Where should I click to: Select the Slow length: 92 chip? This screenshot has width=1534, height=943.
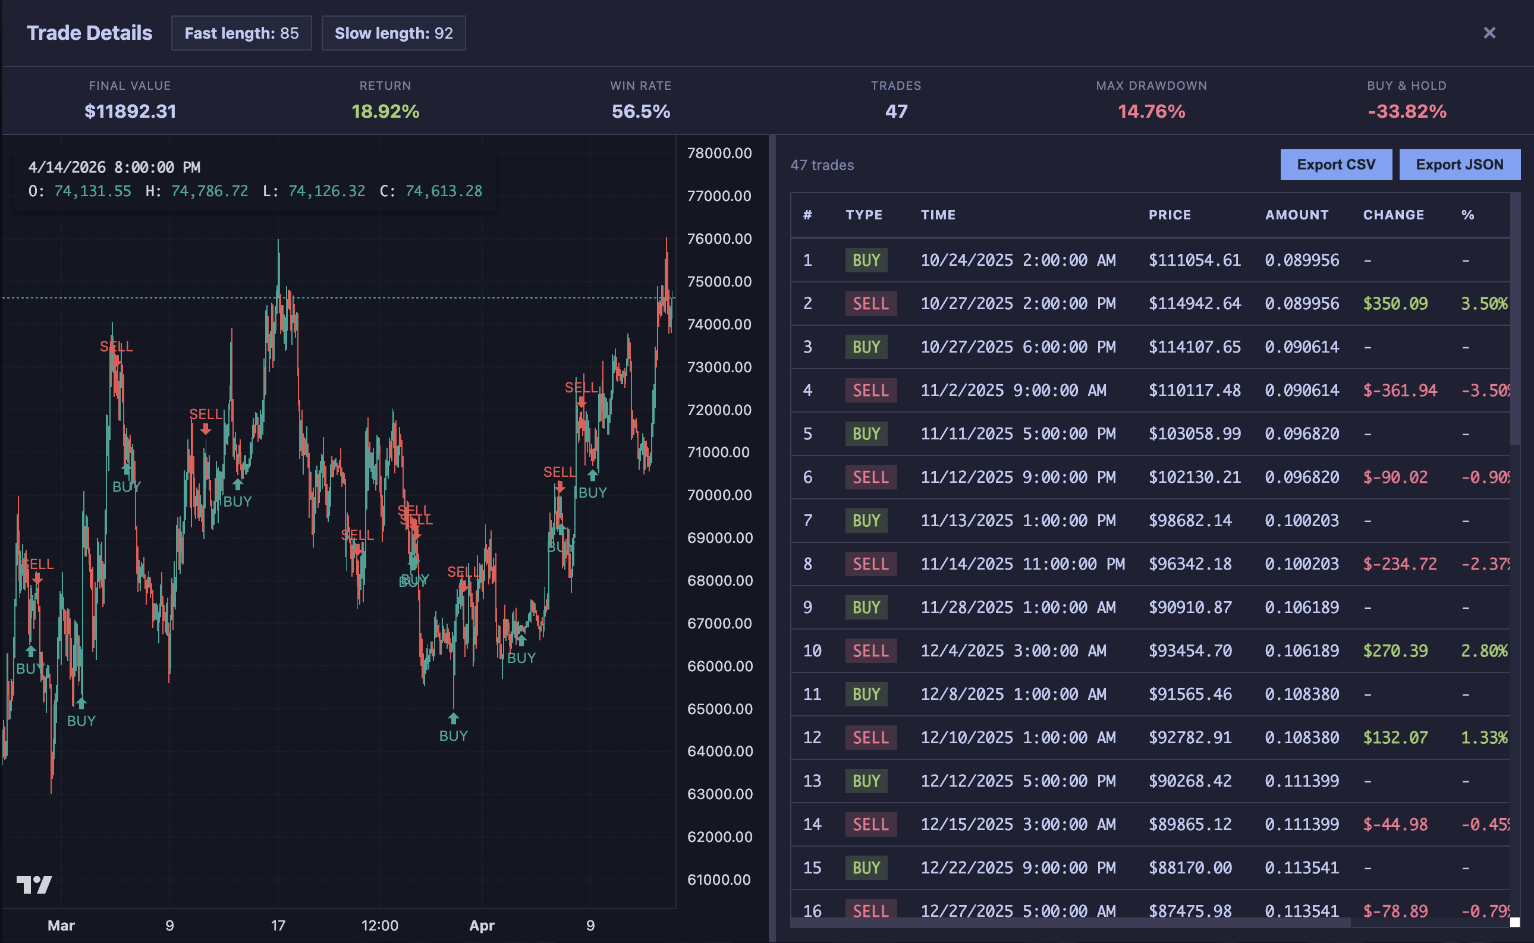pyautogui.click(x=394, y=33)
